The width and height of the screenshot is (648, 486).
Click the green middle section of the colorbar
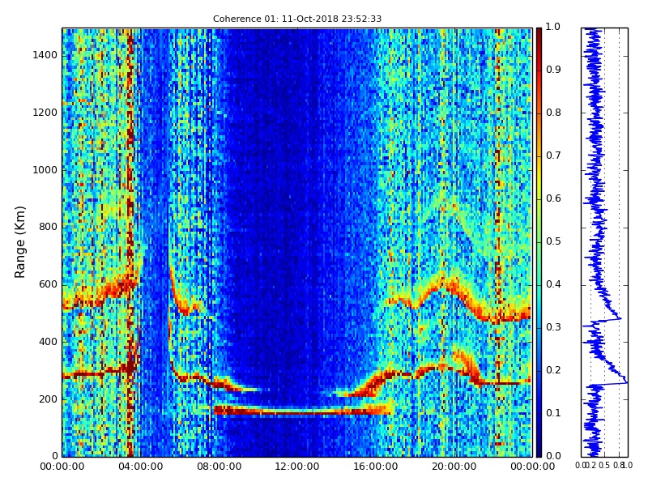[539, 242]
